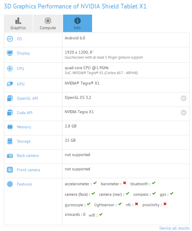Click the Front camera lens icon

coord(10,170)
